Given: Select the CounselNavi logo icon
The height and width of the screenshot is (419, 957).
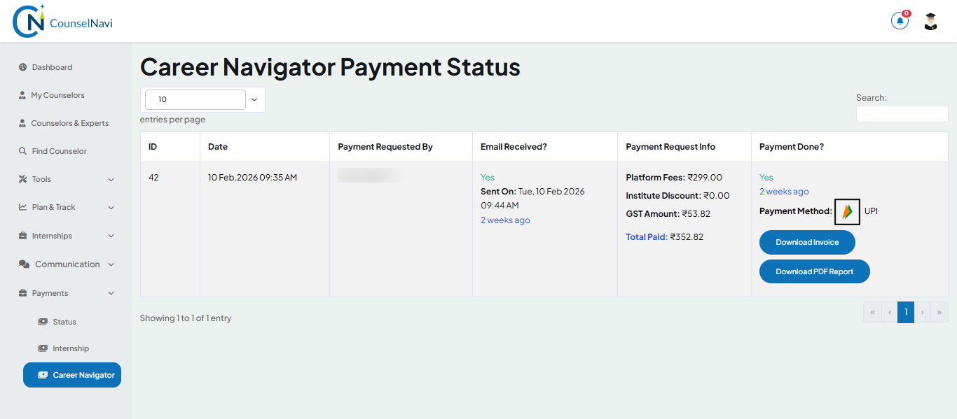Looking at the screenshot, I should click(x=28, y=20).
